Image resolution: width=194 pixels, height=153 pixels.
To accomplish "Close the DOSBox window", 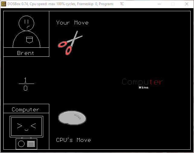I will pyautogui.click(x=187, y=4).
